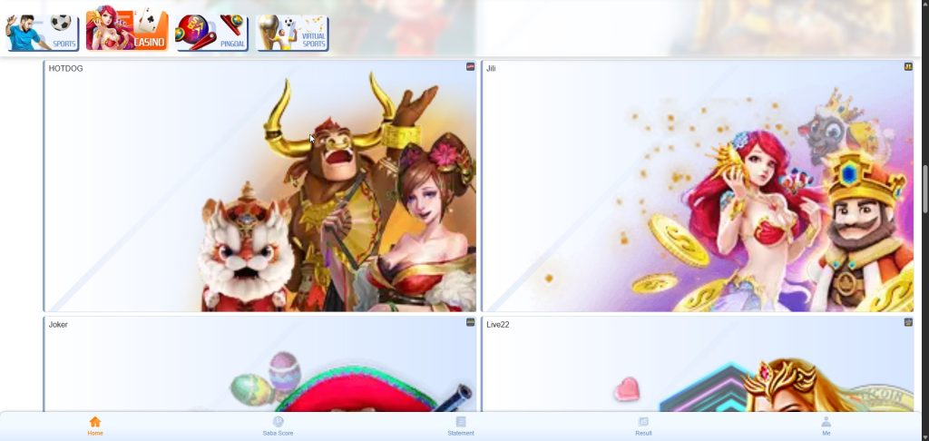Open the Sports category icon

42,33
